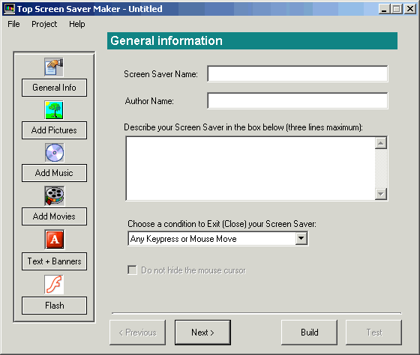The width and height of the screenshot is (420, 355).
Task: Expand the exit condition dropdown arrow
Action: tap(301, 238)
